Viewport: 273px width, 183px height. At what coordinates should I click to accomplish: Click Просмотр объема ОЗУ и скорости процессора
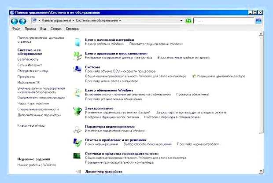point(120,71)
